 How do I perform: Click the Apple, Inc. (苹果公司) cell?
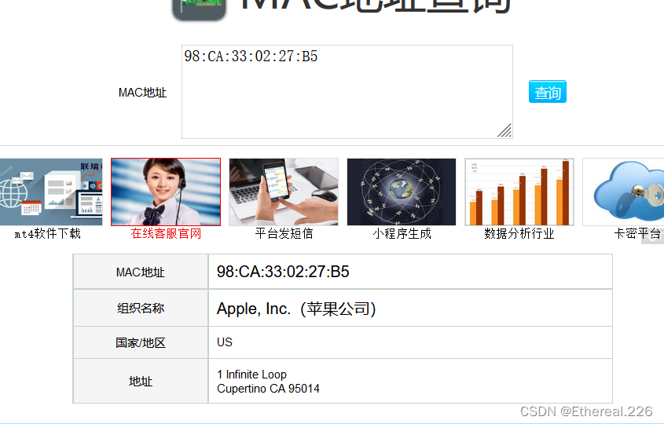point(410,308)
